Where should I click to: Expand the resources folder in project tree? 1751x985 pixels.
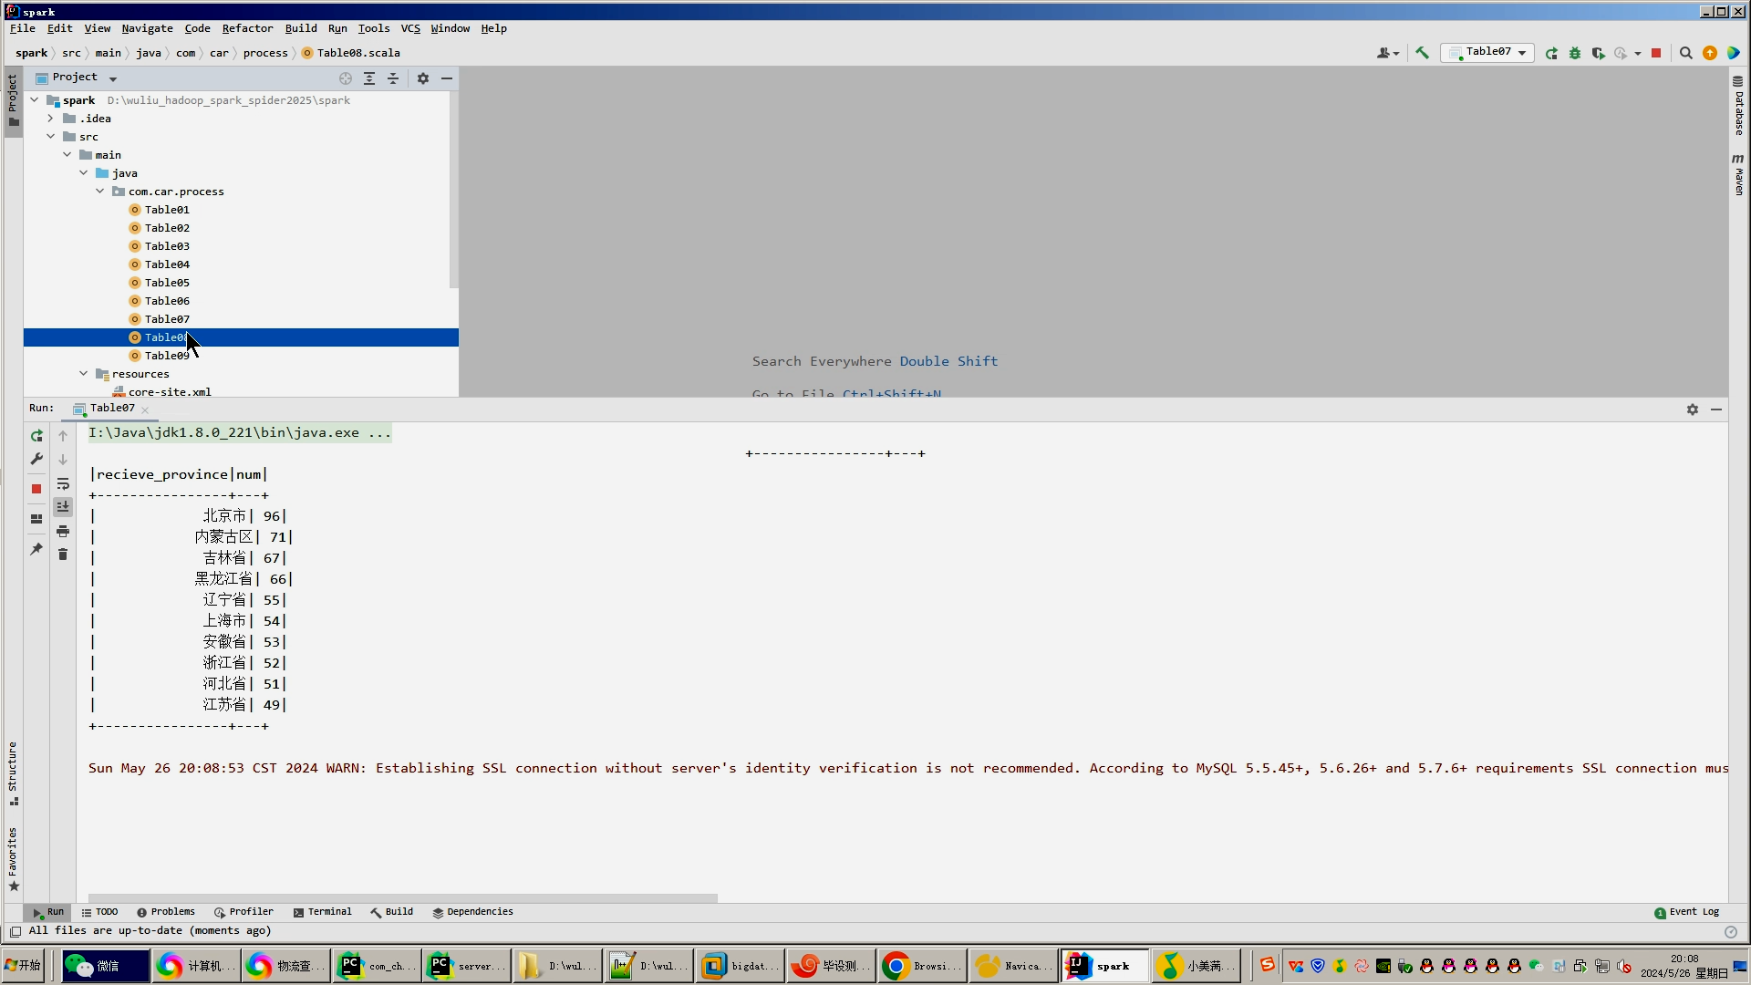pos(84,373)
